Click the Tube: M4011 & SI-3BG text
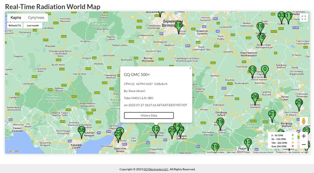The width and height of the screenshot is (314, 173). (x=138, y=98)
